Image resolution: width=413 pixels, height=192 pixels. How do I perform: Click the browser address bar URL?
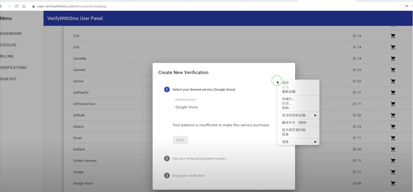tap(72, 6)
